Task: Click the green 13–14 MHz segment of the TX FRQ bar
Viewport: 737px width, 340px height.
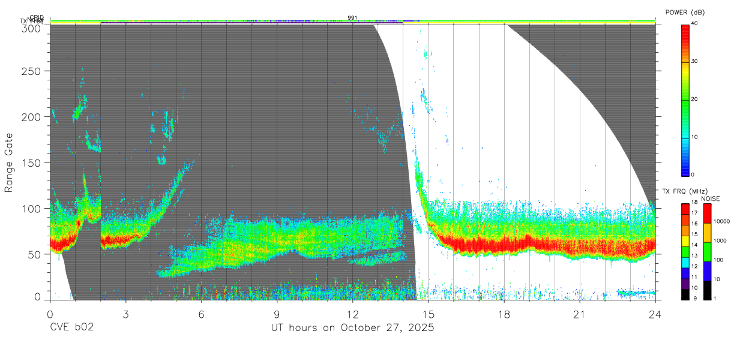Action: pos(685,251)
